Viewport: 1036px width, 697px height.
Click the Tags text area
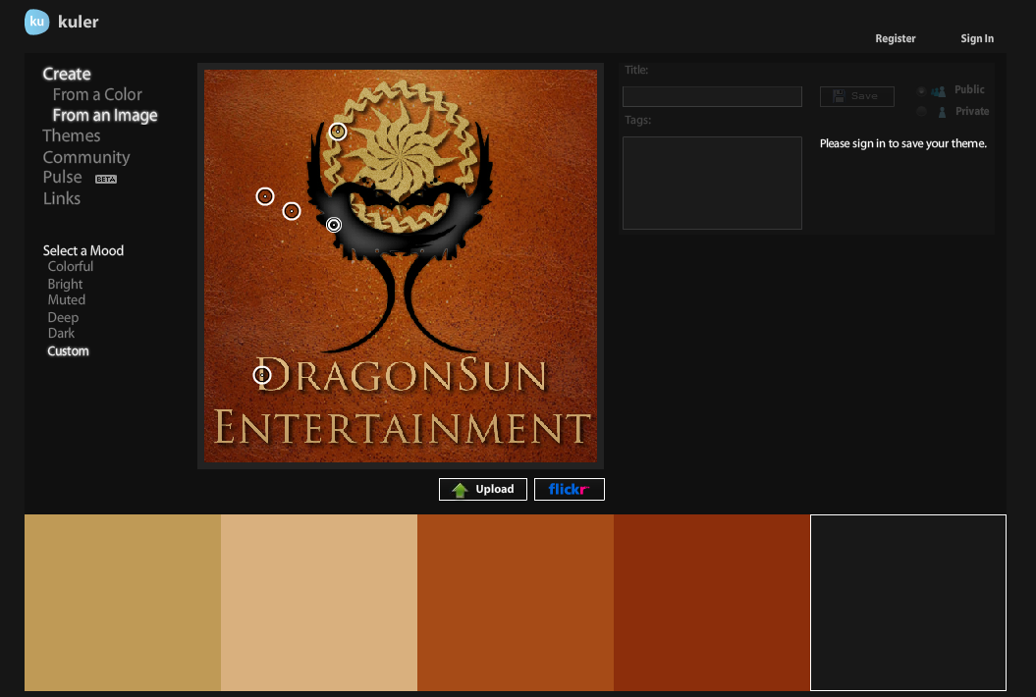click(x=712, y=183)
